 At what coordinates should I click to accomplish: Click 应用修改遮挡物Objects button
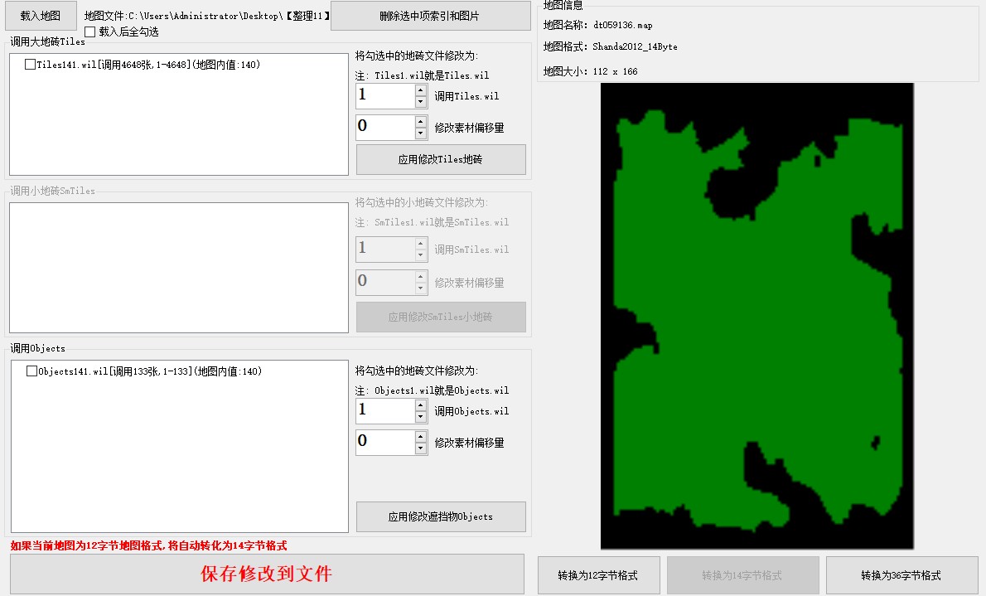(x=441, y=516)
